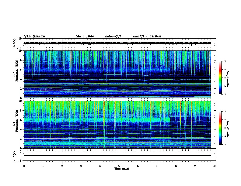The width and height of the screenshot is (241, 186).
Task: Click the ch.1 spectrogram panel
Action: 117,74
